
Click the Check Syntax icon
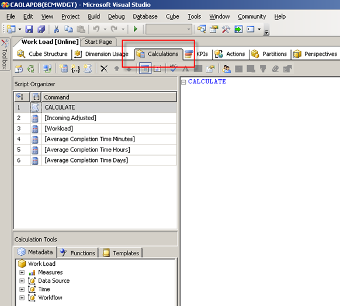pos(173,68)
